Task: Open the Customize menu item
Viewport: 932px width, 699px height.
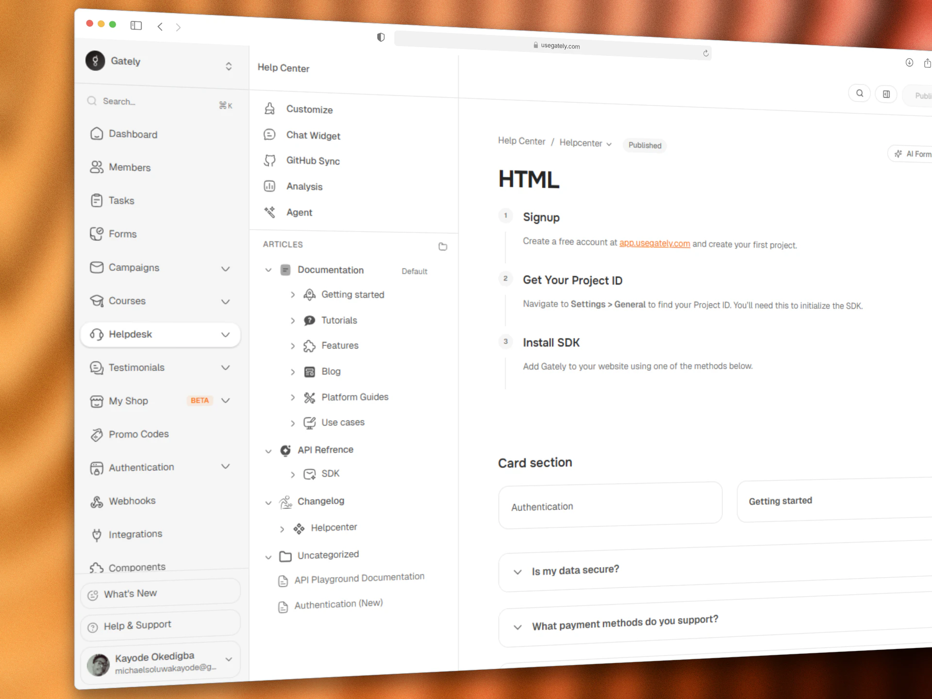Action: coord(309,109)
